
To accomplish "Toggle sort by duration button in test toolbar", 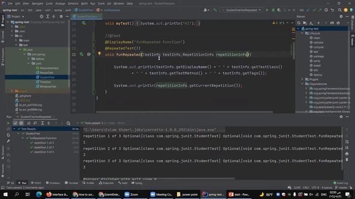I will pyautogui.click(x=35, y=123).
